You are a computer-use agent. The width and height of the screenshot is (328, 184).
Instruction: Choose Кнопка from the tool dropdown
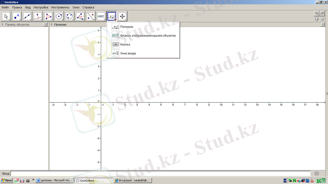click(x=143, y=45)
